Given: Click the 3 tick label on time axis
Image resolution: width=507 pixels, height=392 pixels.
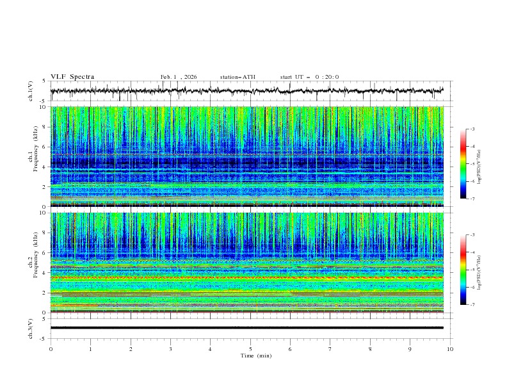Looking at the screenshot, I should [x=170, y=348].
